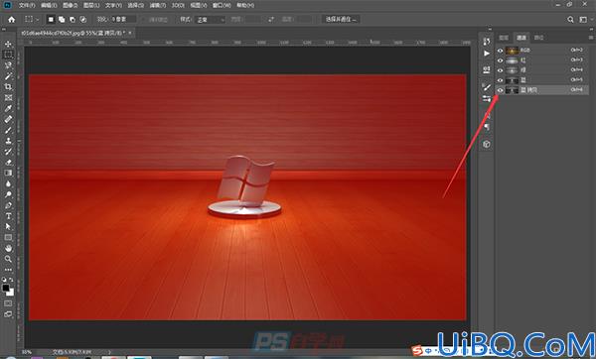This screenshot has width=596, height=359.
Task: Select the Crop tool
Action: (8, 87)
